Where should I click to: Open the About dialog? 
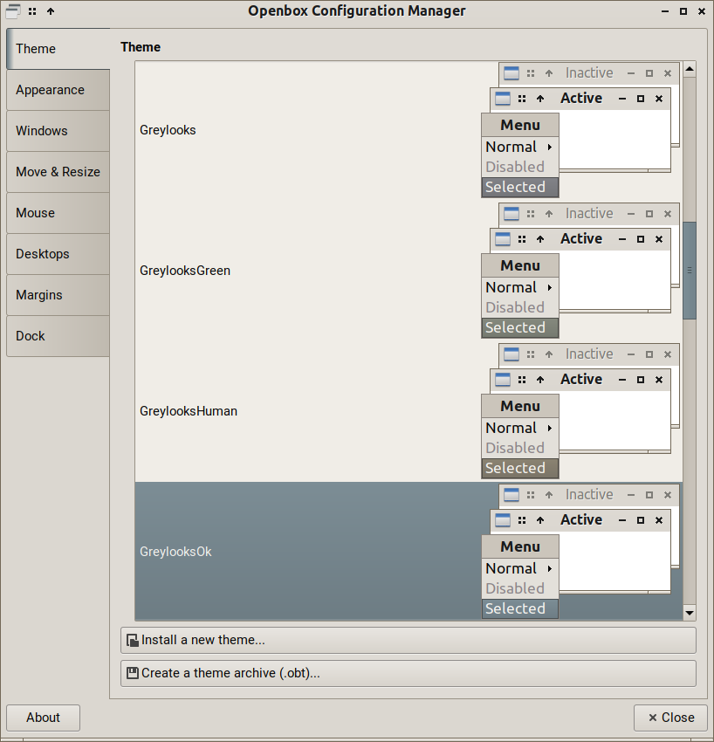coord(43,718)
